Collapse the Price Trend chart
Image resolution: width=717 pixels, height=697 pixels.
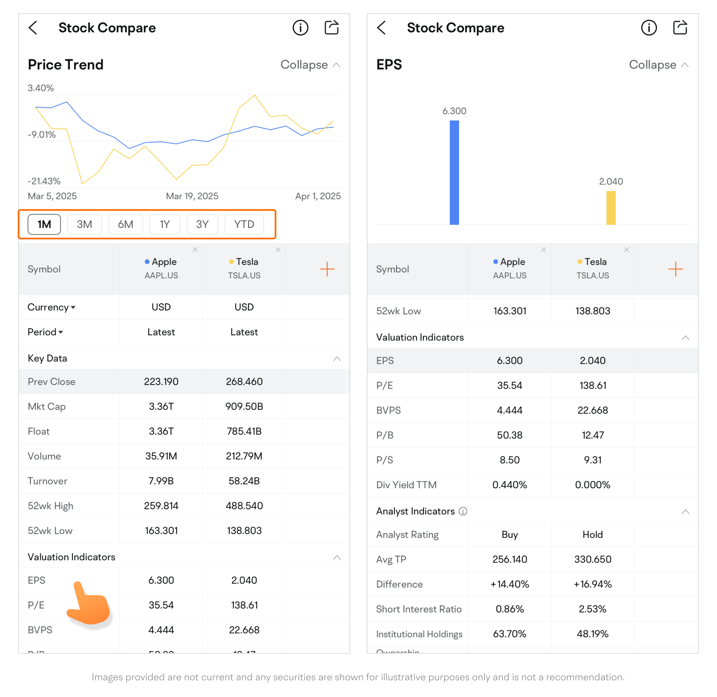click(310, 65)
